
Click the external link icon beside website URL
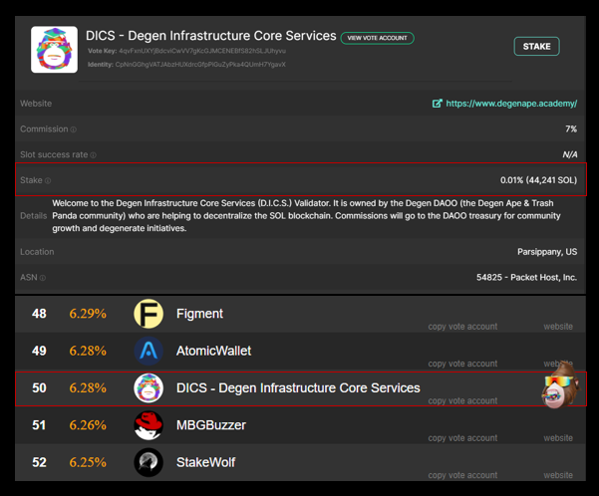tap(437, 104)
